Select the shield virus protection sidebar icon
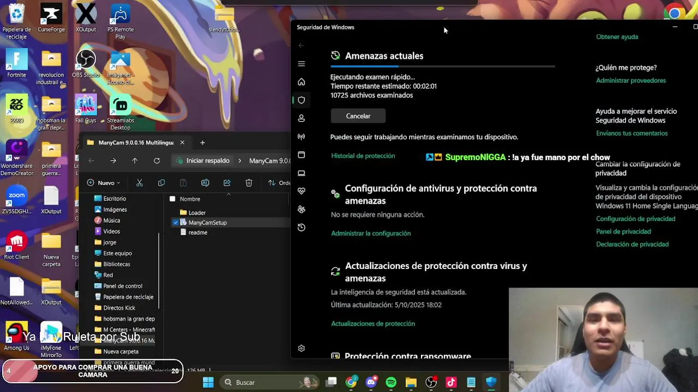 pos(301,100)
